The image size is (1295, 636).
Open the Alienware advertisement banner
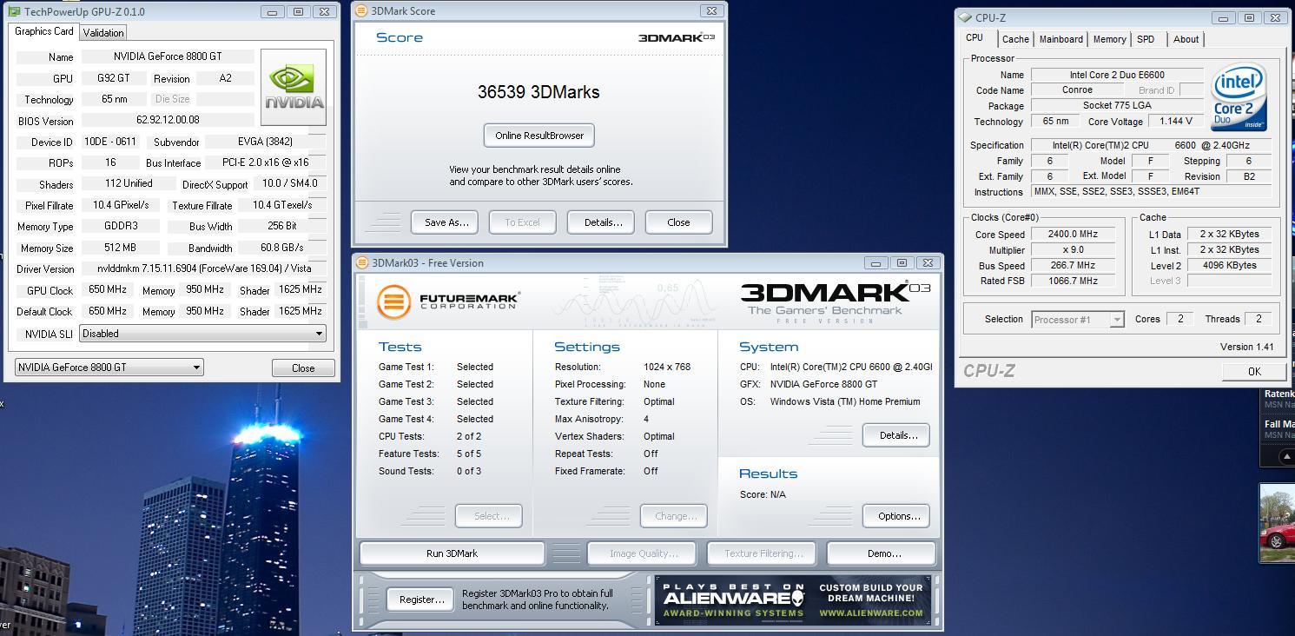pos(792,600)
